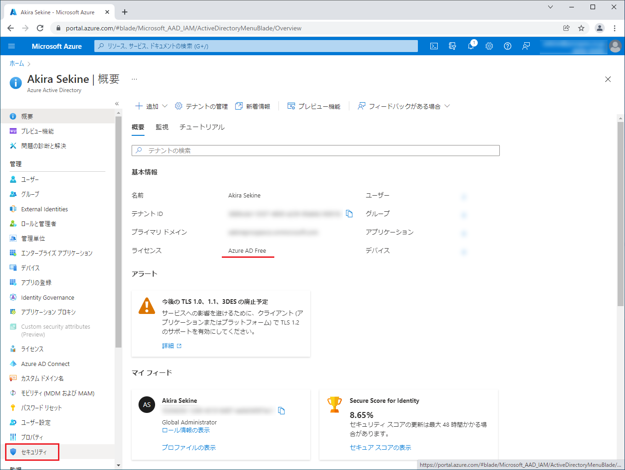625x470 pixels.
Task: Click プロファイルの表示 link
Action: coord(189,447)
